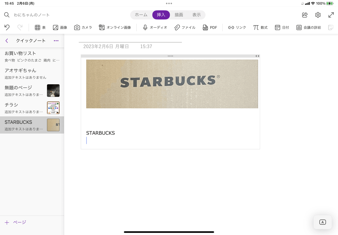338x235 pixels.
Task: Open the 無題のページ page
Action: coord(32,91)
